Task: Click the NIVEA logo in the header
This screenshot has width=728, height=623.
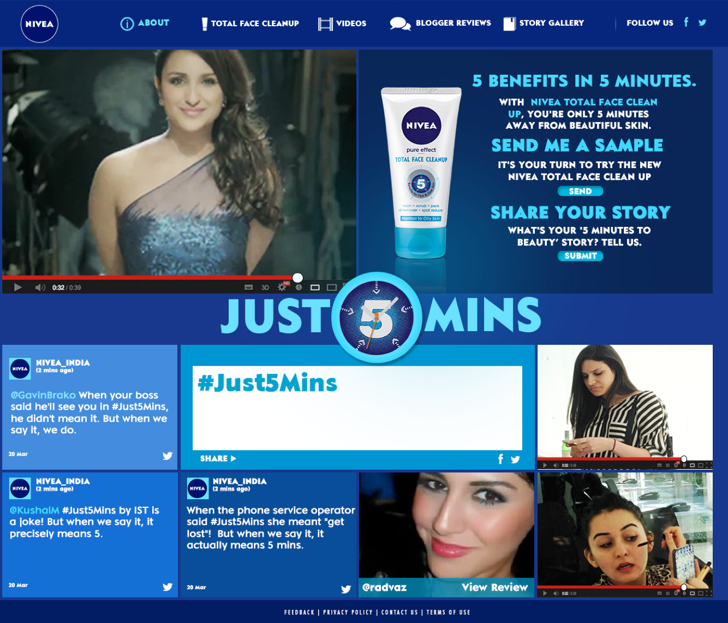Action: pyautogui.click(x=39, y=24)
